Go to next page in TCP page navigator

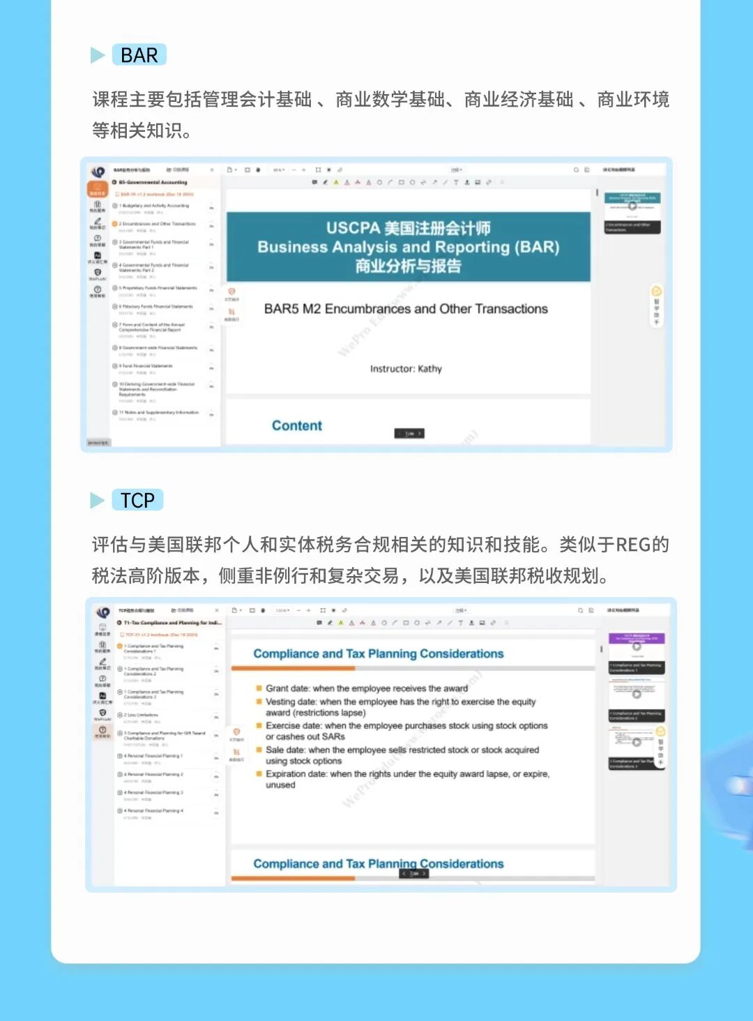[424, 873]
